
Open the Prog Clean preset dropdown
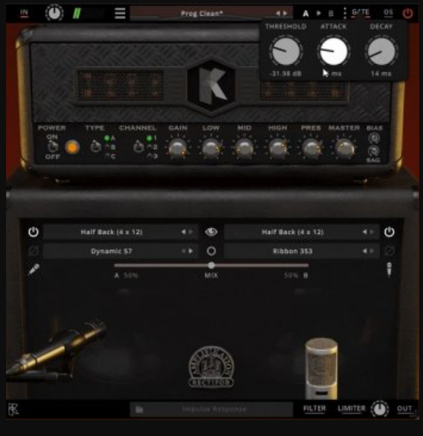pos(202,14)
